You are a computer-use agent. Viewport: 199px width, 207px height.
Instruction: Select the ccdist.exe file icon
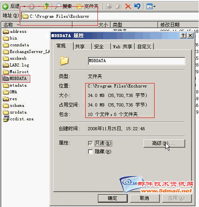[6, 119]
